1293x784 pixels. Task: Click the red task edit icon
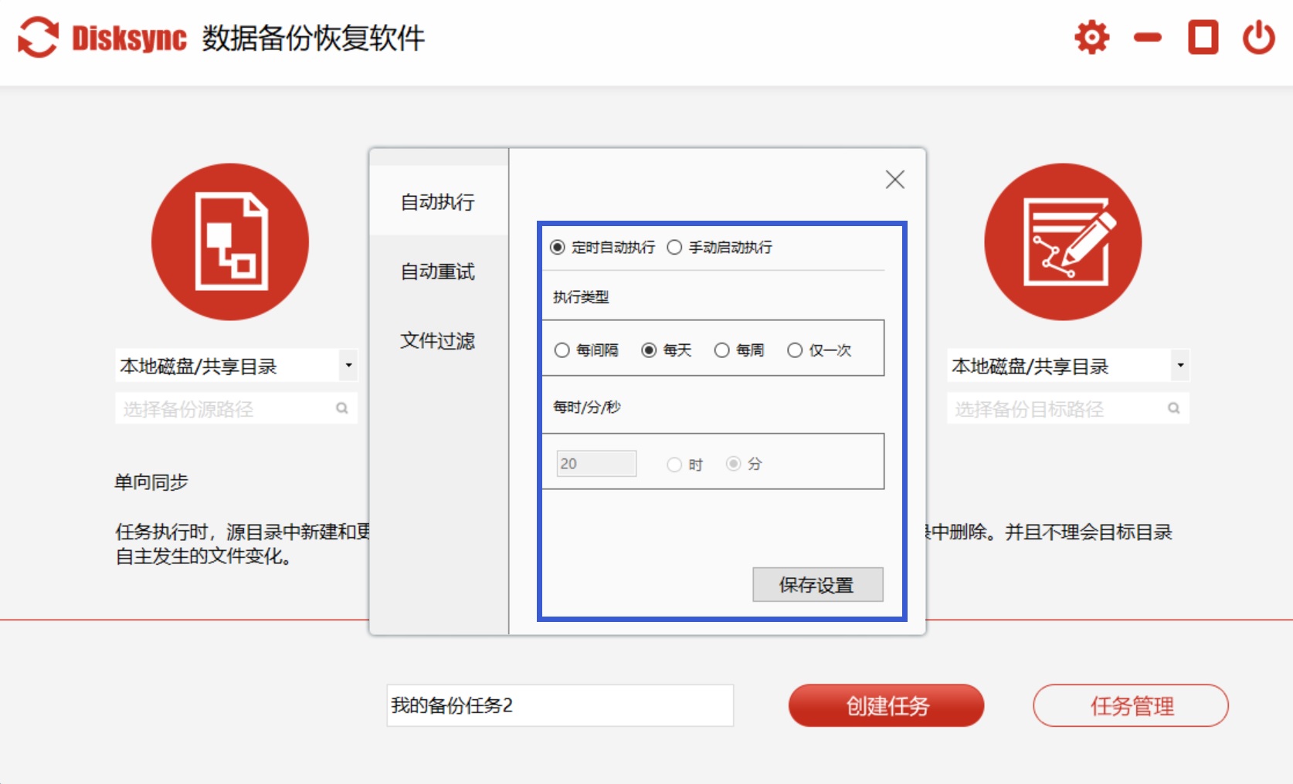(x=1063, y=242)
